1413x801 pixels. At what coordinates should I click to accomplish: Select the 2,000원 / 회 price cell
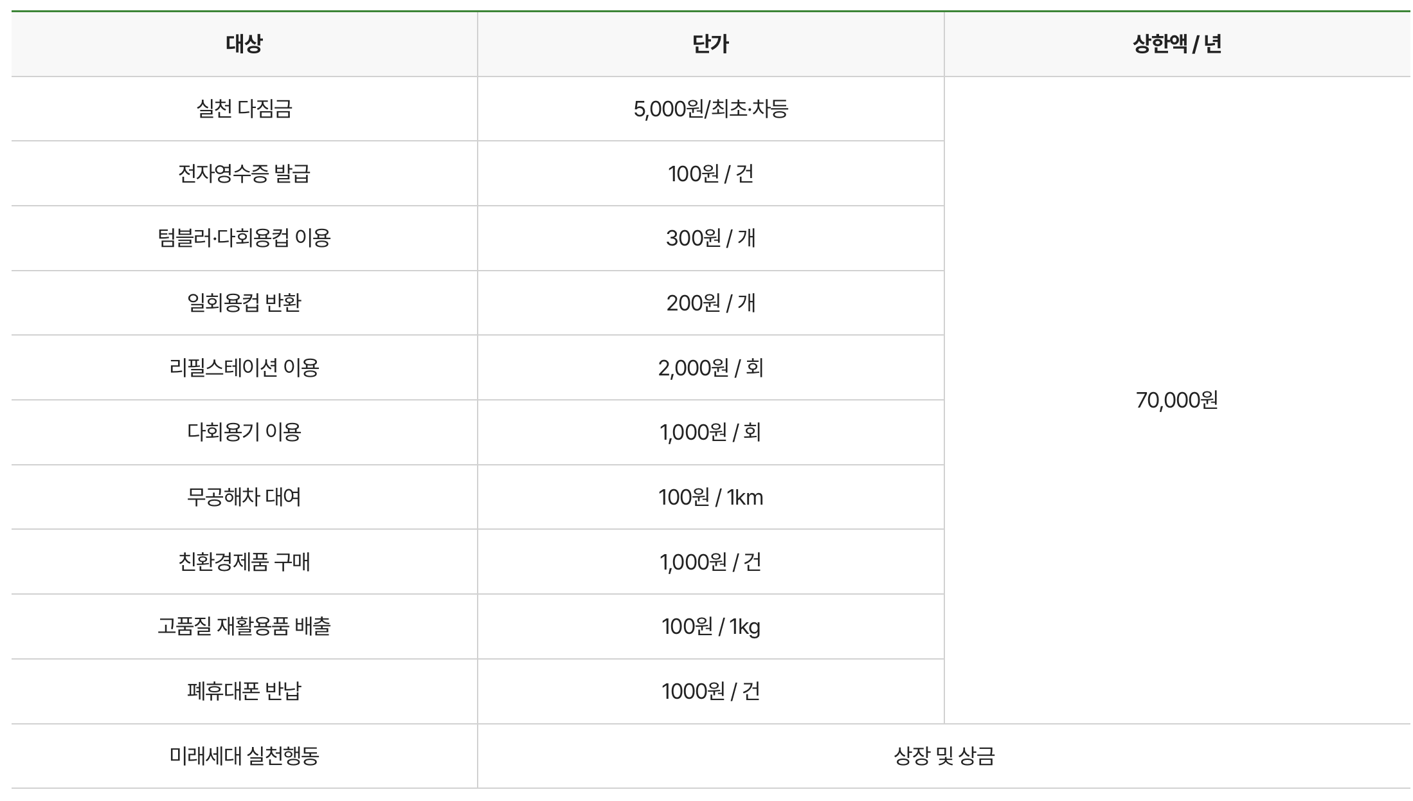point(711,368)
